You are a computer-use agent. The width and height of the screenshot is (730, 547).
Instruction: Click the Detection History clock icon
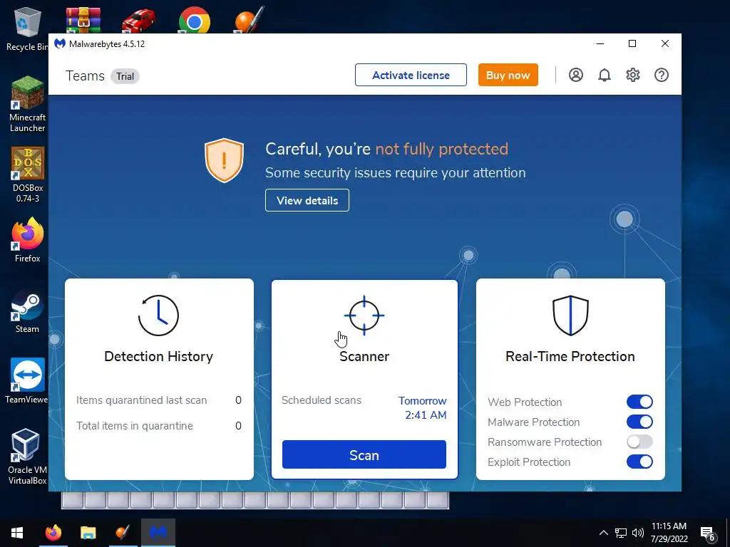[158, 316]
